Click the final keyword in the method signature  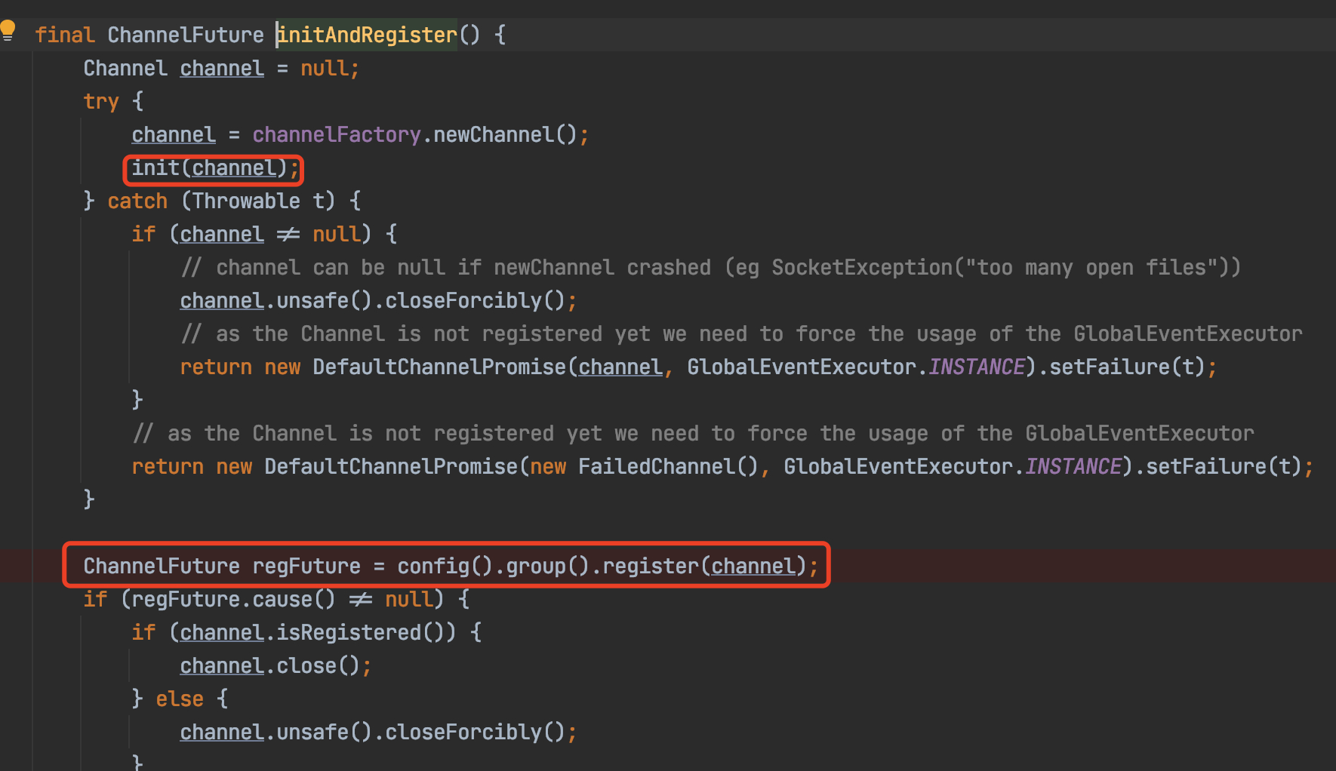pos(65,35)
